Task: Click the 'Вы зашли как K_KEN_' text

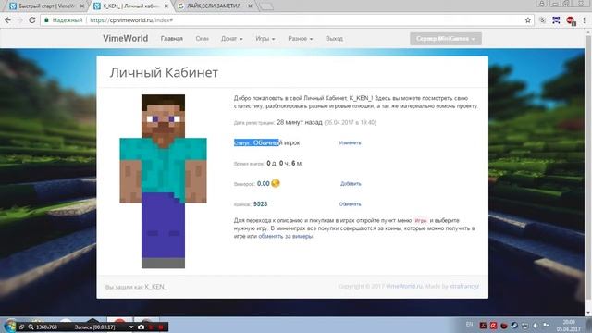Action: (136, 287)
